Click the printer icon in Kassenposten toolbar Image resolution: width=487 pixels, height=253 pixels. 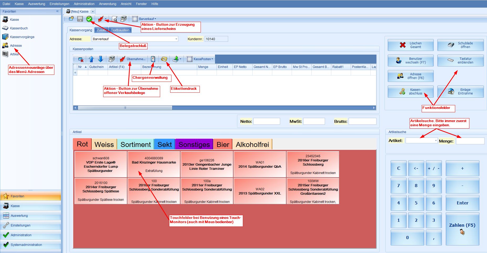[112, 59]
